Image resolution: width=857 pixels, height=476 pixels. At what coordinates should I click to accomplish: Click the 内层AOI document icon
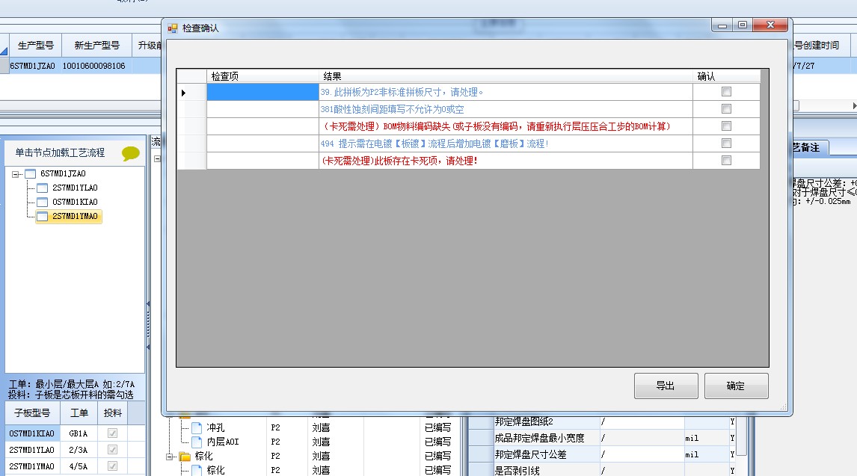click(x=197, y=442)
